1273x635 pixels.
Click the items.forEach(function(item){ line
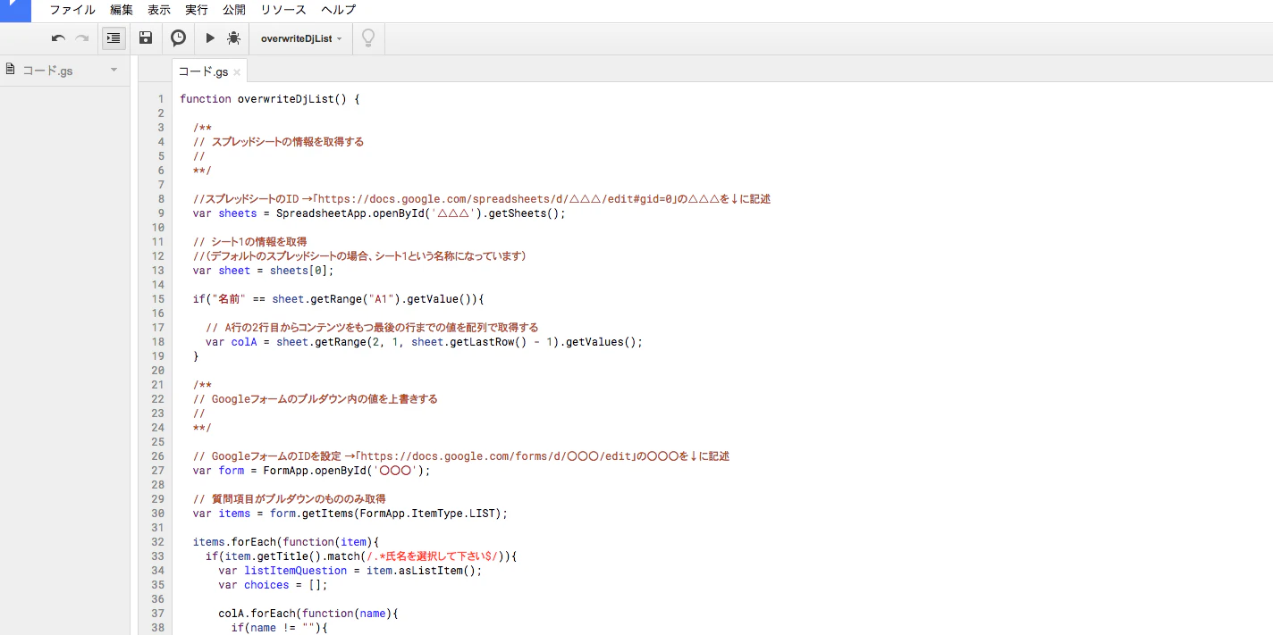point(286,542)
